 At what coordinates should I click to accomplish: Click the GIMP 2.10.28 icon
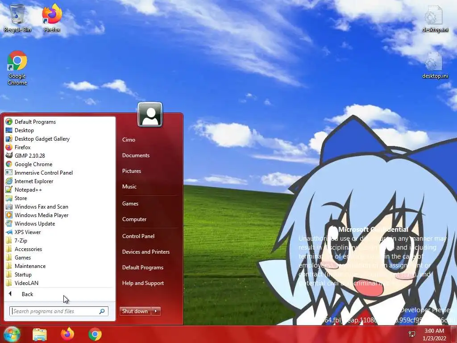(x=9, y=155)
